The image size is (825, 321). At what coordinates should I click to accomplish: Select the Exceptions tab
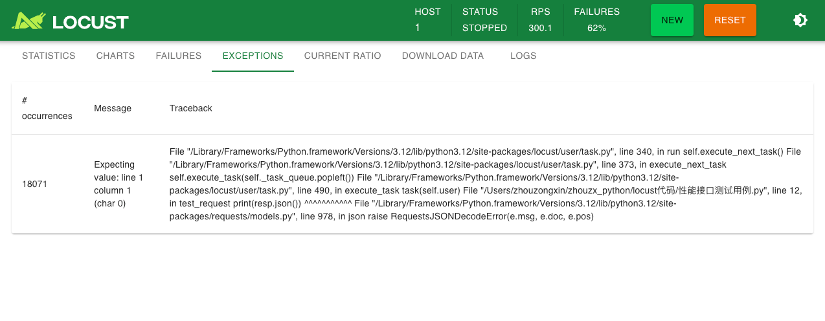(253, 56)
